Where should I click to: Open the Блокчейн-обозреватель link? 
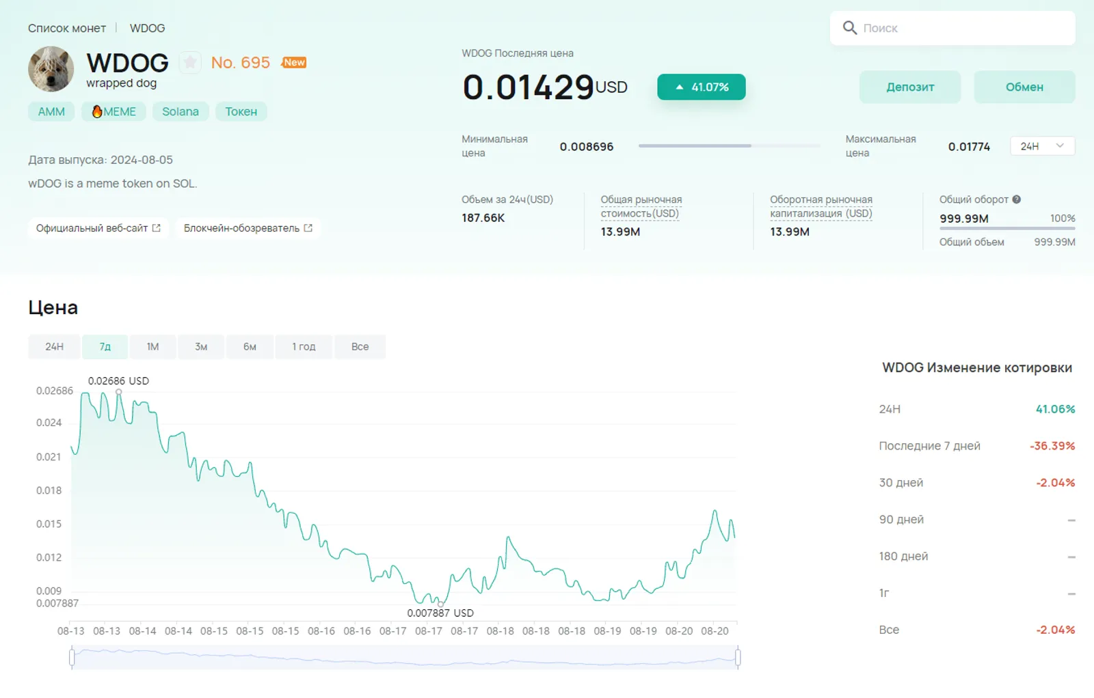coord(248,228)
